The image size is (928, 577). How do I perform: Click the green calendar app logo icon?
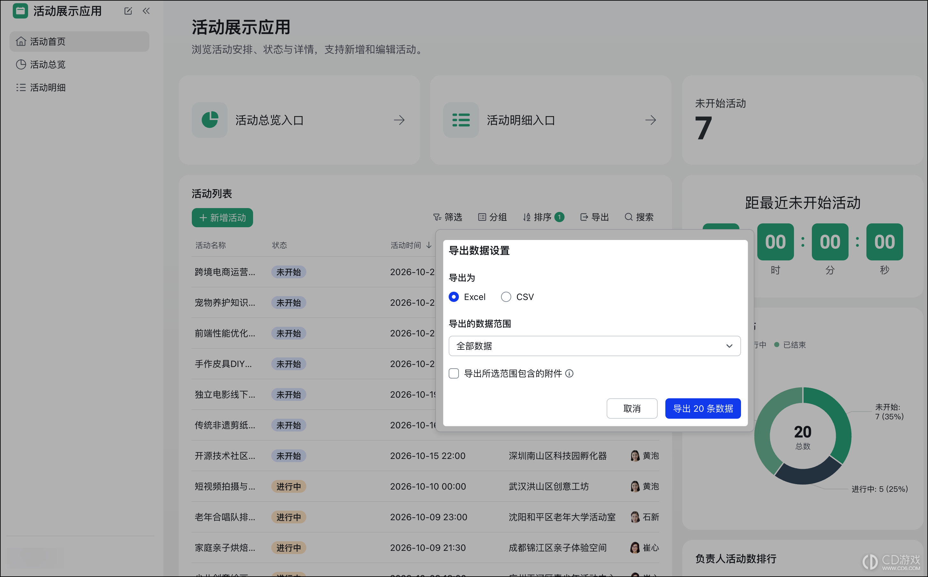point(20,11)
